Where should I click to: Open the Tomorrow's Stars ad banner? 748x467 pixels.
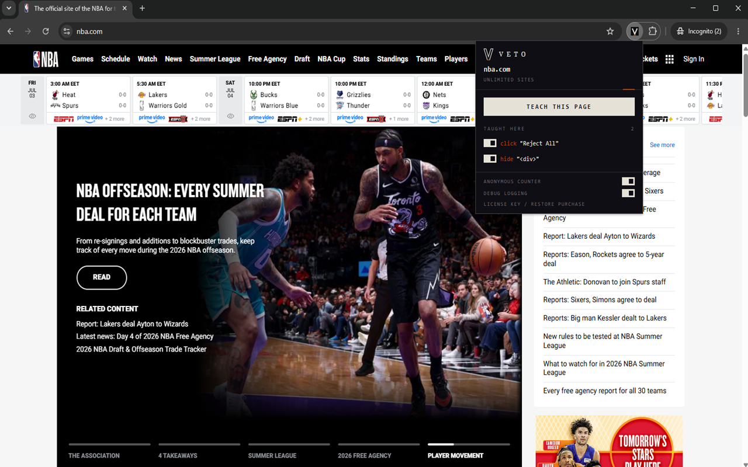click(609, 441)
